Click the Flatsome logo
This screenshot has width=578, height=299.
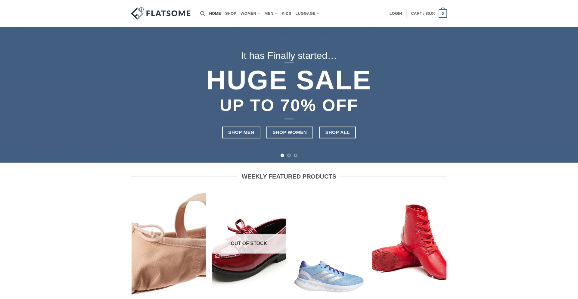point(161,14)
